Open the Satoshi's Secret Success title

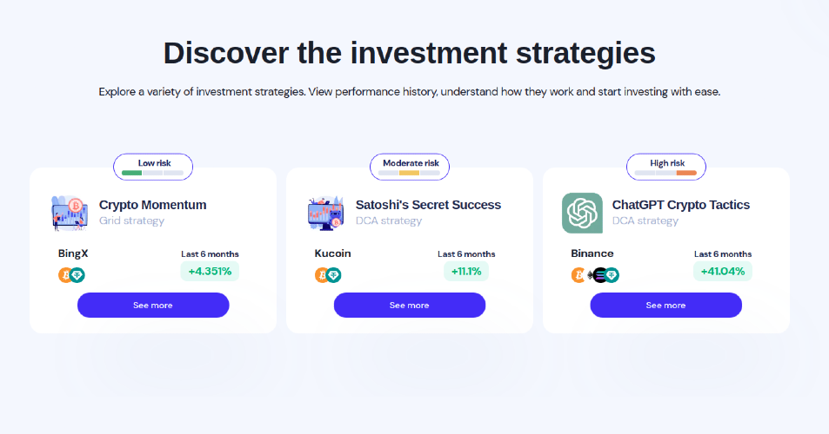[428, 205]
